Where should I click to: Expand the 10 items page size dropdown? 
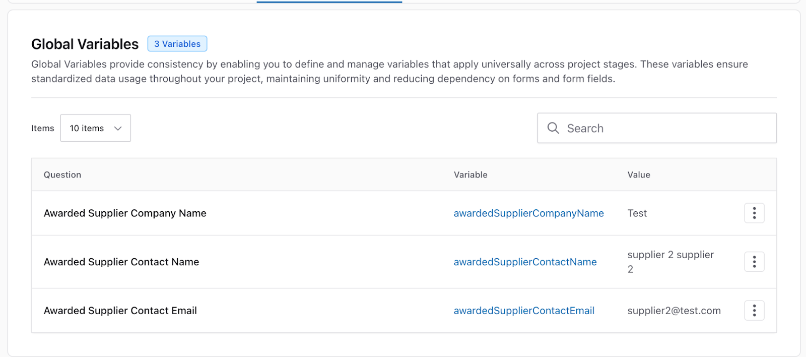coord(96,128)
